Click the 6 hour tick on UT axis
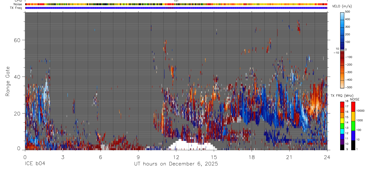This screenshot has width=368, height=170. 100,157
